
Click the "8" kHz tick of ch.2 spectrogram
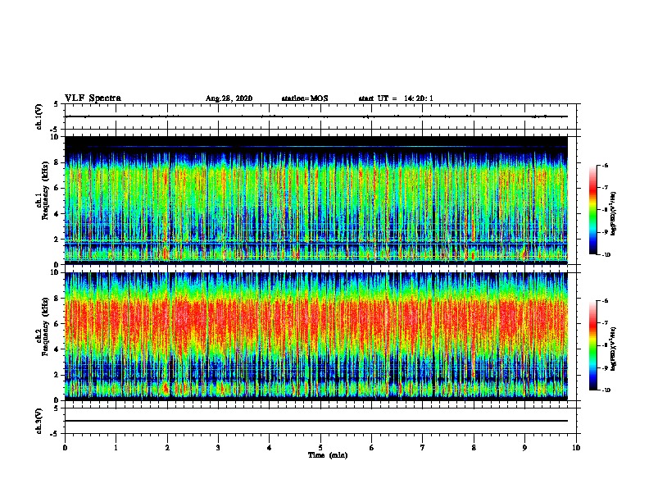pyautogui.click(x=57, y=299)
